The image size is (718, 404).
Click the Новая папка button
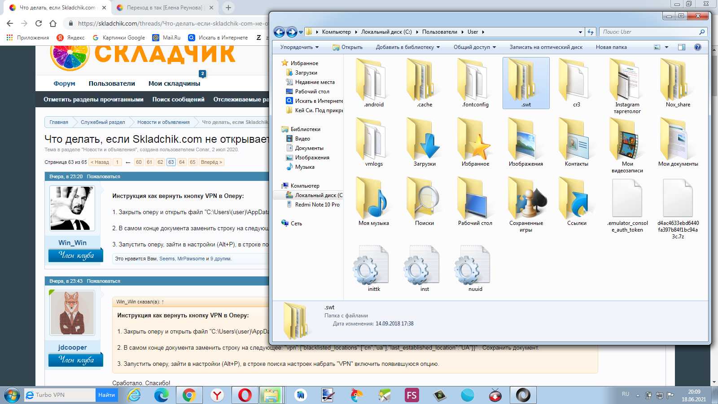pyautogui.click(x=611, y=47)
